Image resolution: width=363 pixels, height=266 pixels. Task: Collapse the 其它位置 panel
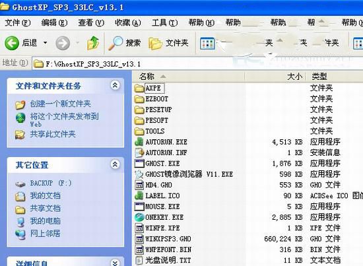(x=115, y=164)
